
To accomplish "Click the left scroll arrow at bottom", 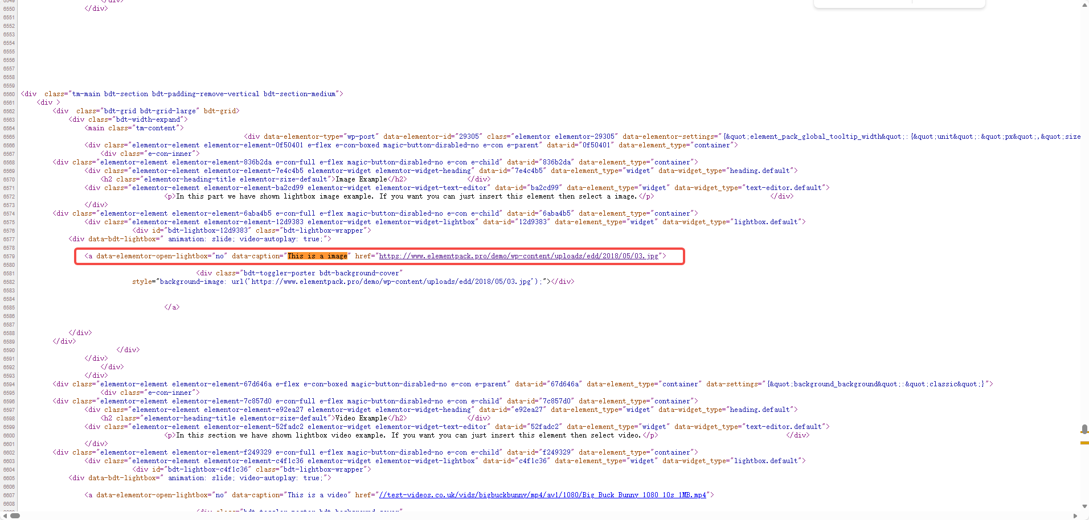I will 5,515.
